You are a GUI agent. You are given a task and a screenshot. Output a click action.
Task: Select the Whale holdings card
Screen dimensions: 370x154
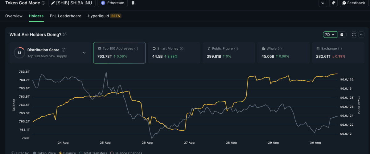[283, 53]
